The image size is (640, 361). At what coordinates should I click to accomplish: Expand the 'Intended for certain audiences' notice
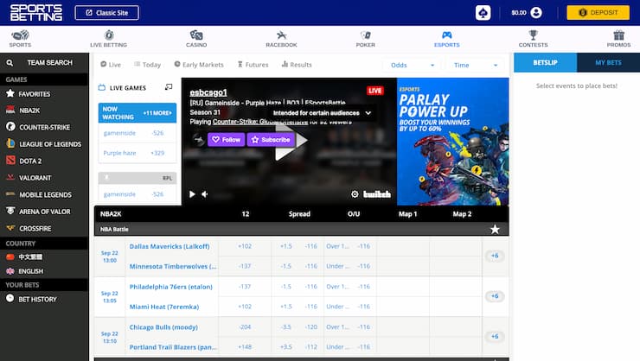[322, 113]
